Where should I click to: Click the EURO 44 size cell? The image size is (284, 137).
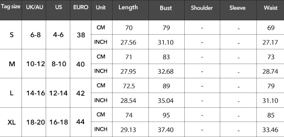point(80,122)
